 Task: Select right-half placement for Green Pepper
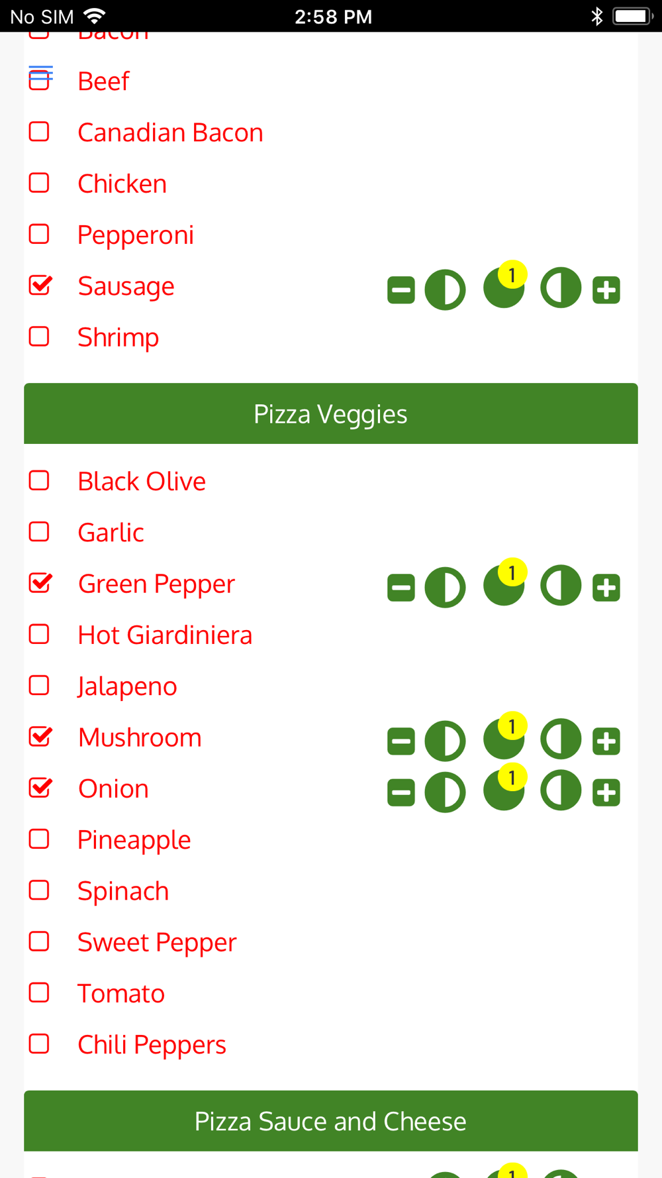click(561, 586)
